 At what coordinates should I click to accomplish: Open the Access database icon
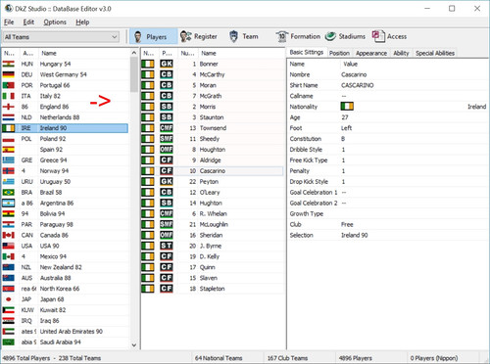(x=378, y=36)
